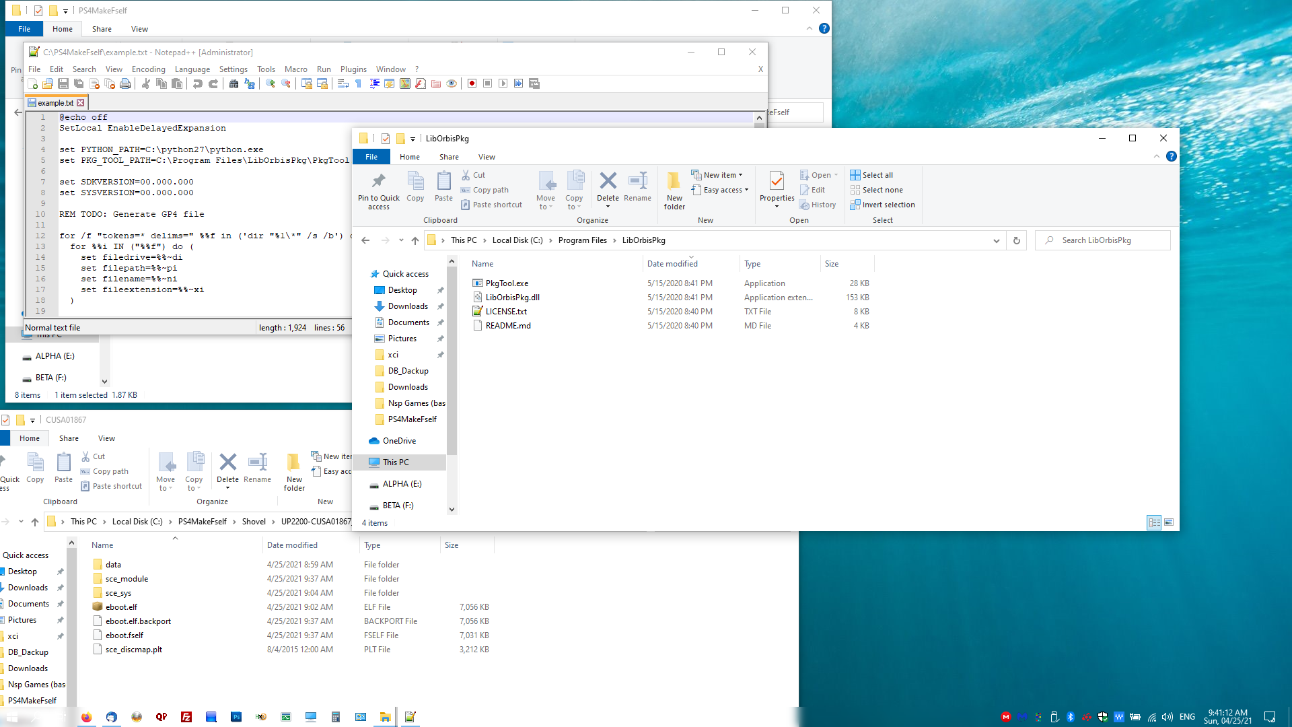The width and height of the screenshot is (1292, 727).
Task: Click the Properties button in LibOrbisPkg ribbon
Action: click(777, 188)
